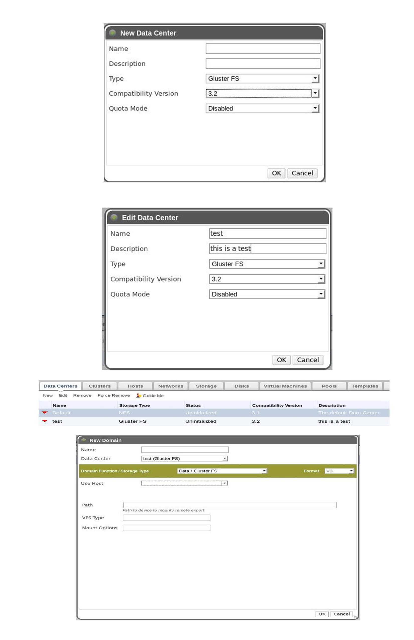Click the Edit Data Center title bar icon
This screenshot has height=640, width=414.
pos(114,217)
